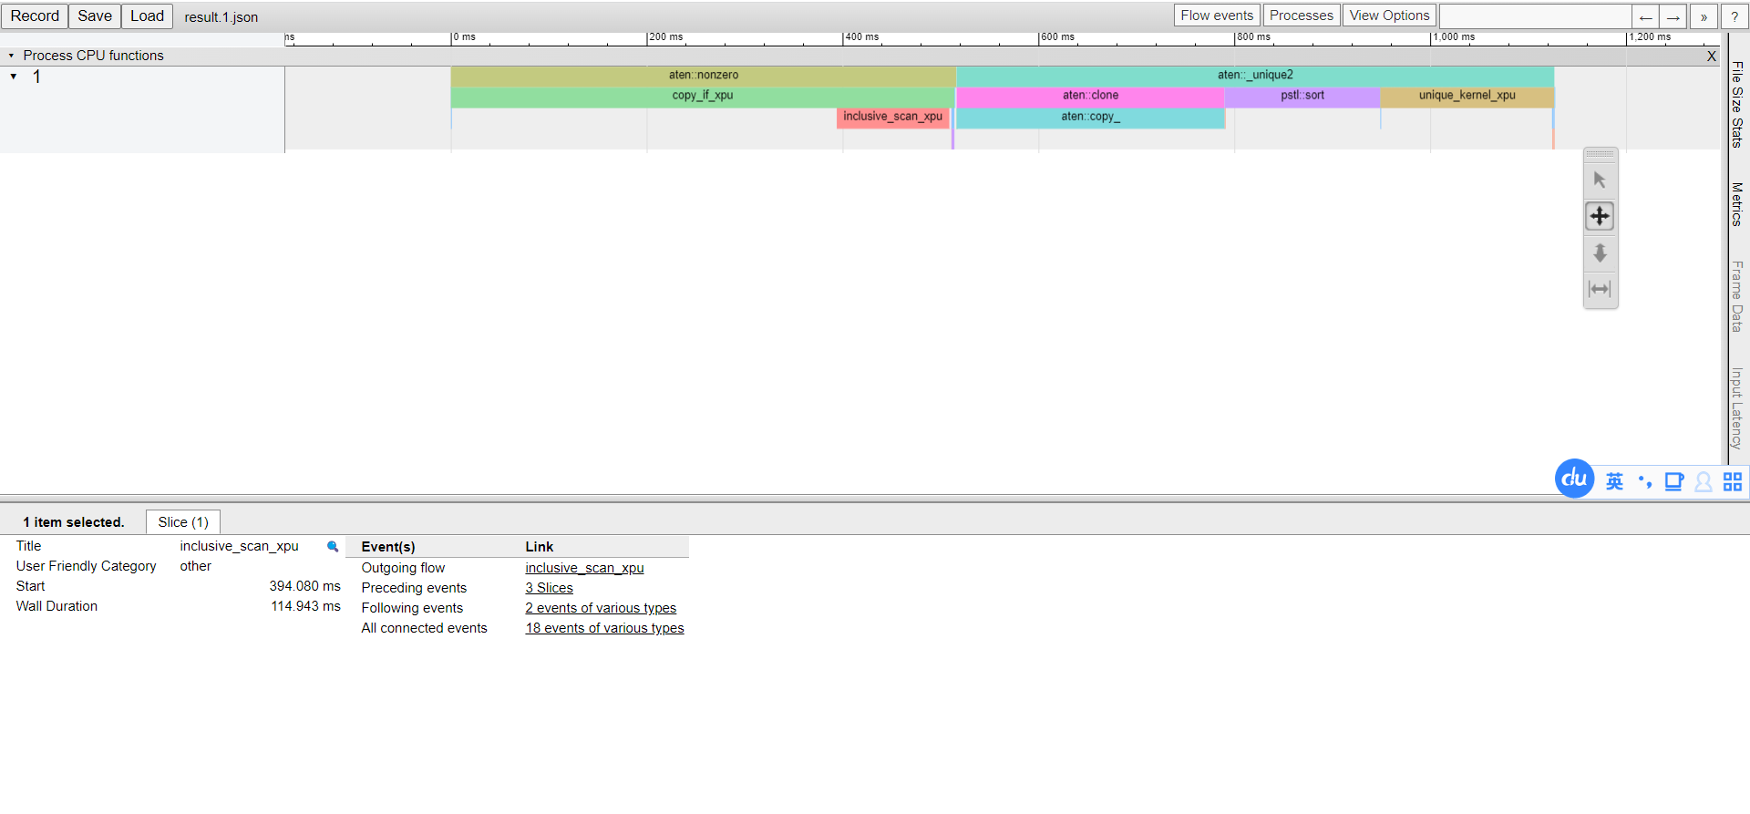Open the View Options dropdown
Viewport: 1750px width, 814px height.
tap(1389, 15)
